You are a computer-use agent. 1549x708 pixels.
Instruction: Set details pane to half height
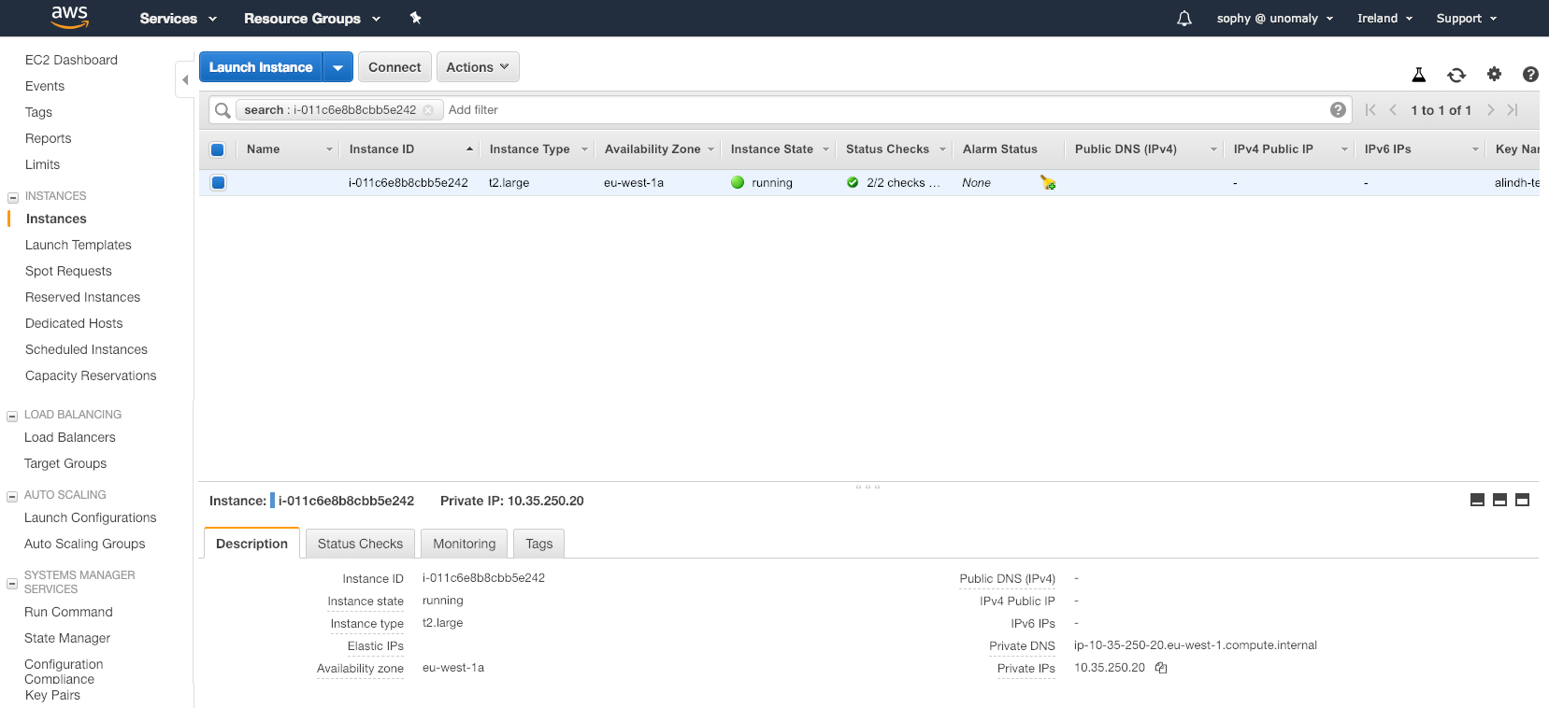pyautogui.click(x=1499, y=500)
